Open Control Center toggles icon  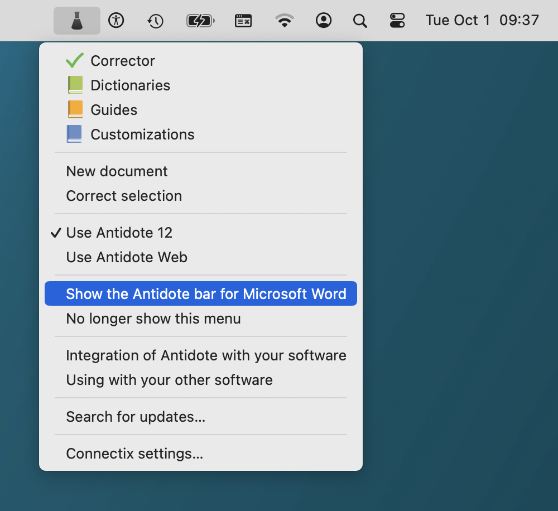397,20
